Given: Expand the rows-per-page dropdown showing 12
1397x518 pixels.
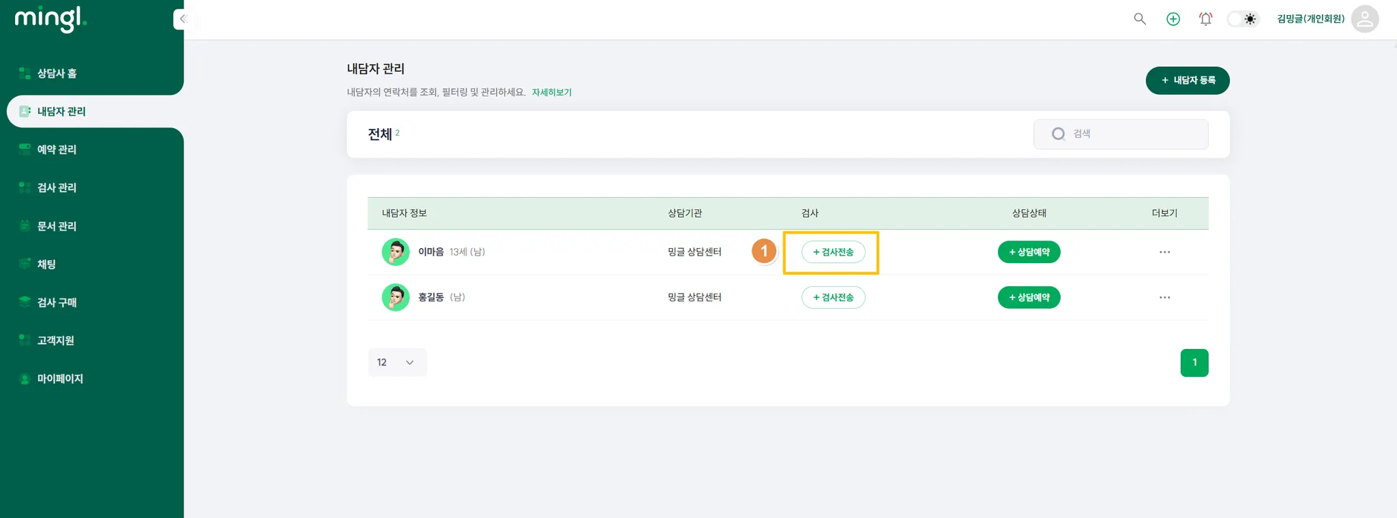Looking at the screenshot, I should pyautogui.click(x=397, y=363).
